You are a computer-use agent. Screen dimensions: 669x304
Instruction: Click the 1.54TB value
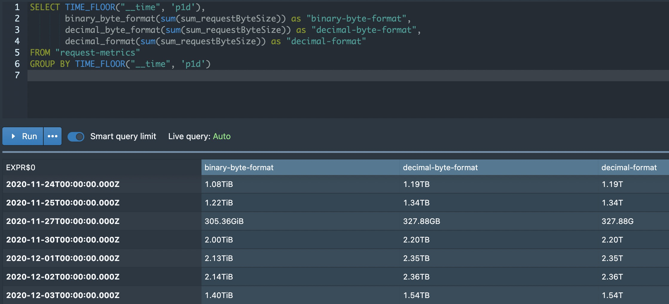tap(416, 295)
